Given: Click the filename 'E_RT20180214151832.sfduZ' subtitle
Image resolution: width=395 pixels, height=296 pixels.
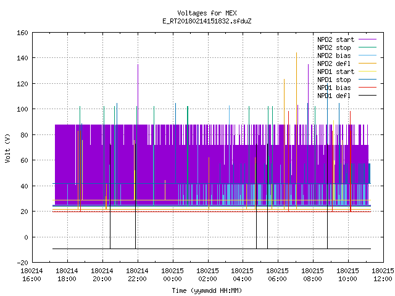Looking at the screenshot, I should [x=207, y=21].
